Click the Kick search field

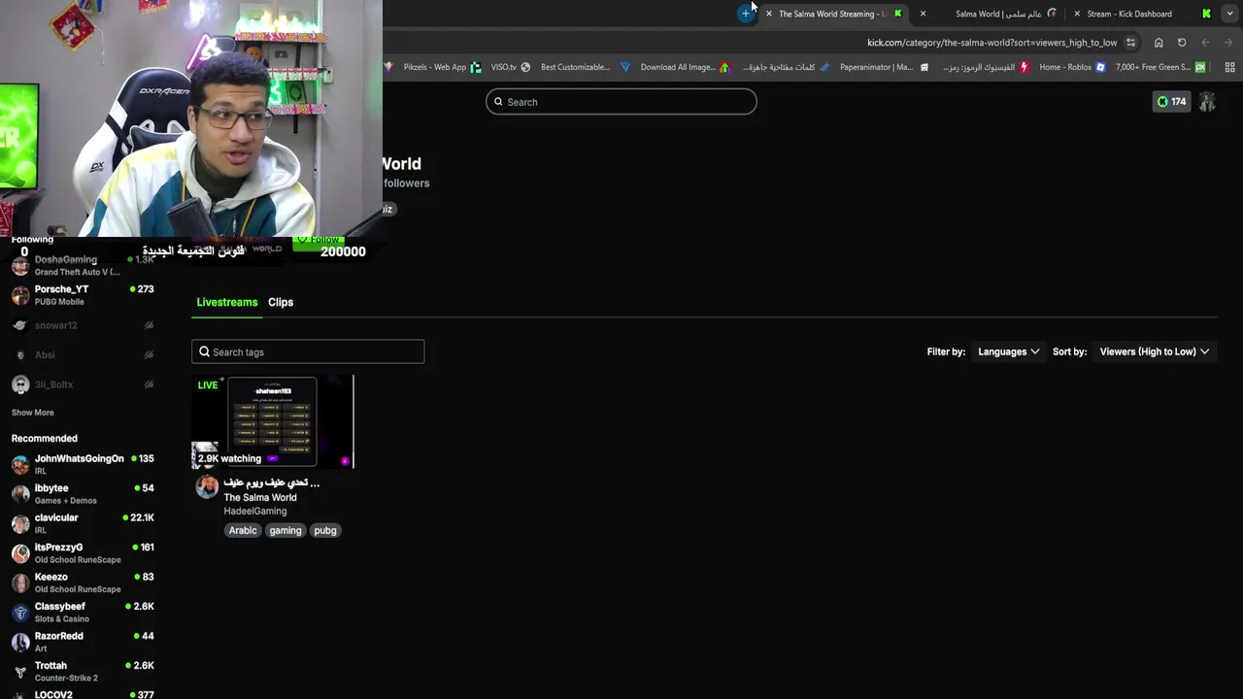[621, 102]
